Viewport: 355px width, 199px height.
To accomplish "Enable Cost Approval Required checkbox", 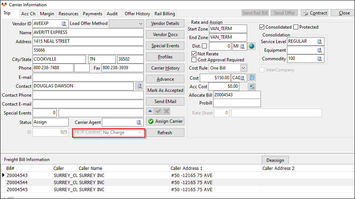I will tap(194, 60).
